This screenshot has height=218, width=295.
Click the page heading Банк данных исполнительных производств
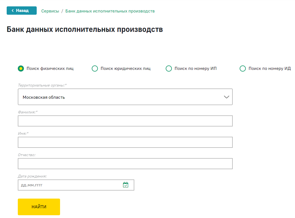tap(85, 29)
